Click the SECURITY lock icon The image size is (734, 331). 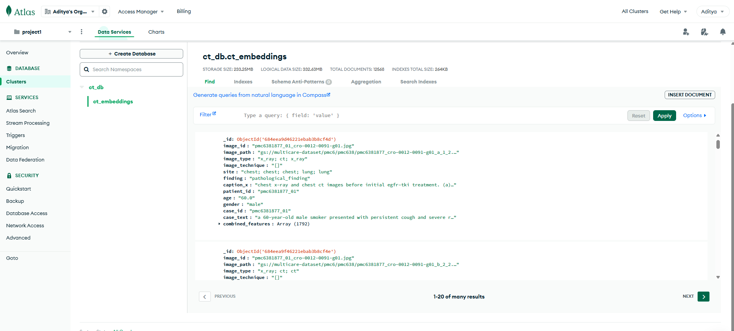click(9, 176)
